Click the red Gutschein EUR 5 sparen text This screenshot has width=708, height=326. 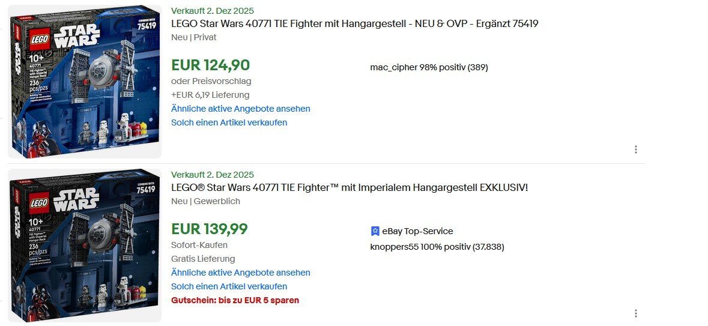click(x=235, y=300)
